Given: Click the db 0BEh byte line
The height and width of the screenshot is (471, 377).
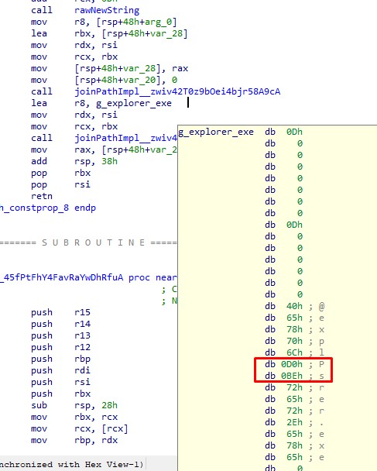Looking at the screenshot, I should (x=294, y=376).
